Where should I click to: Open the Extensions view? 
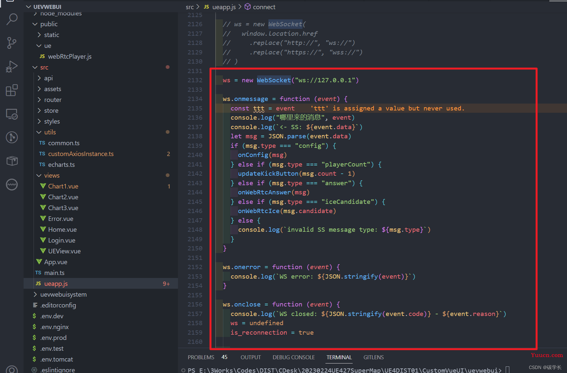click(12, 90)
